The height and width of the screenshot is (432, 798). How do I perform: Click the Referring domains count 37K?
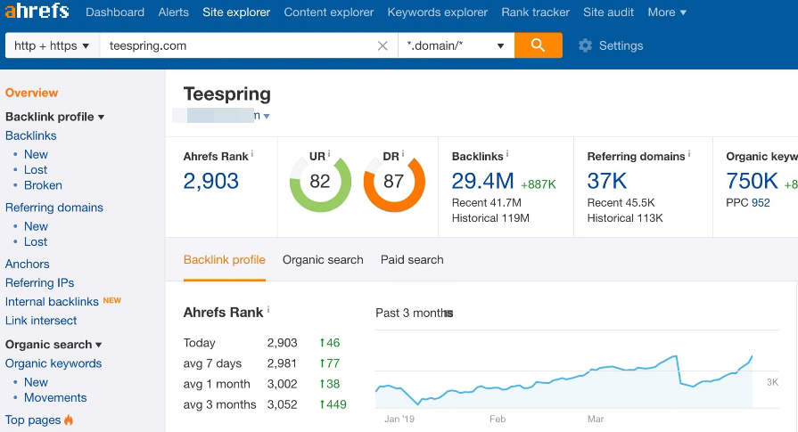coord(606,181)
